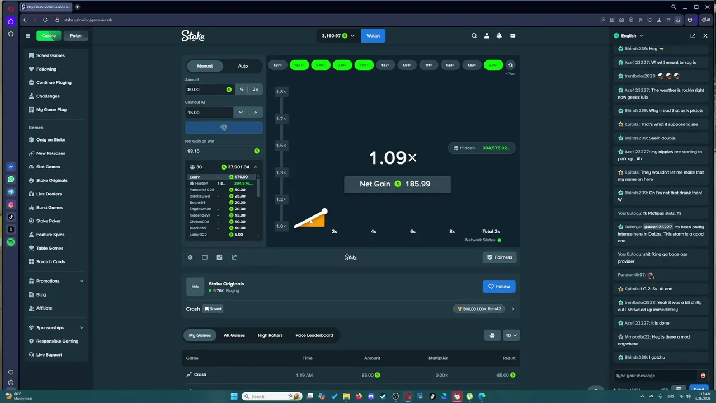The height and width of the screenshot is (403, 716).
Task: Open the rows count 40 dropdown
Action: coord(511,335)
